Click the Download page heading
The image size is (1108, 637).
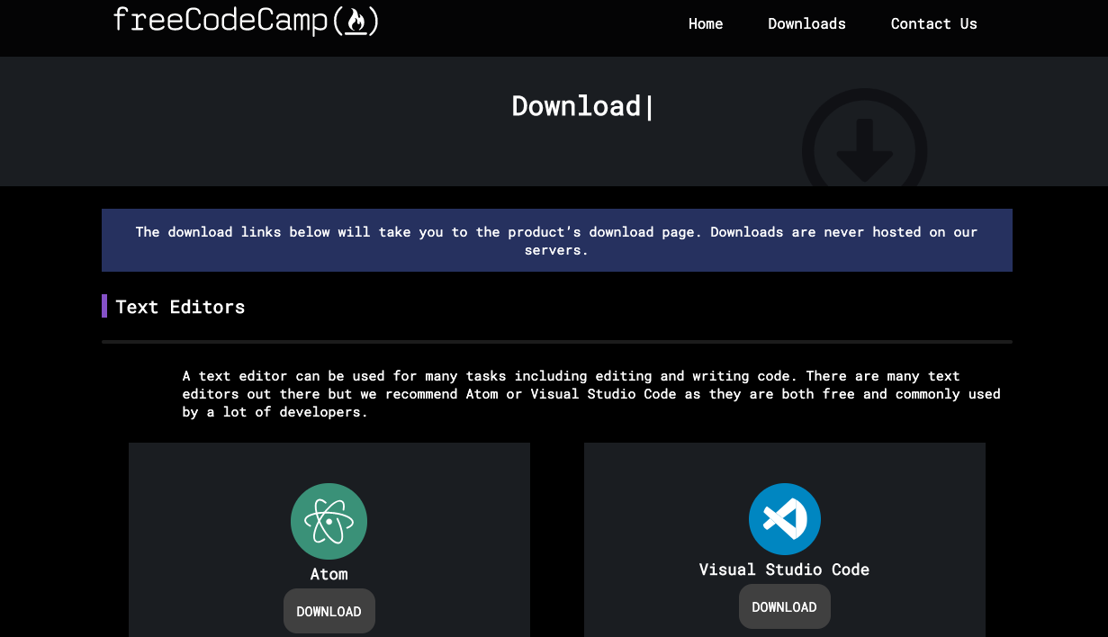coord(576,106)
